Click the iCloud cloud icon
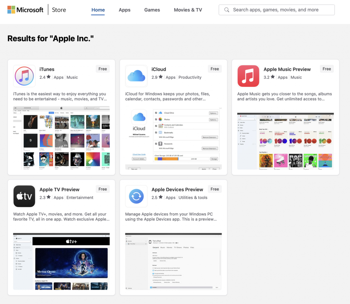Image resolution: width=350 pixels, height=304 pixels. click(x=136, y=76)
